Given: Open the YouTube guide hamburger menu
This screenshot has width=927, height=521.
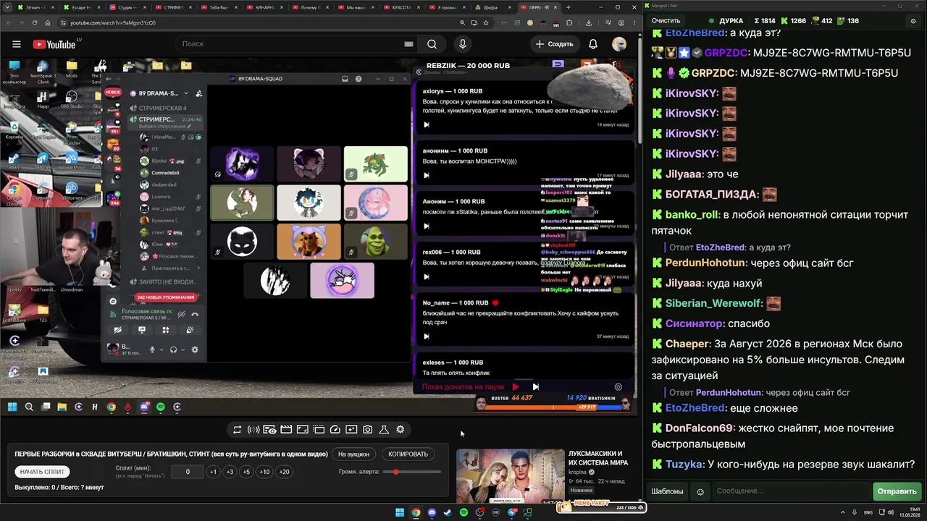Looking at the screenshot, I should click(16, 44).
